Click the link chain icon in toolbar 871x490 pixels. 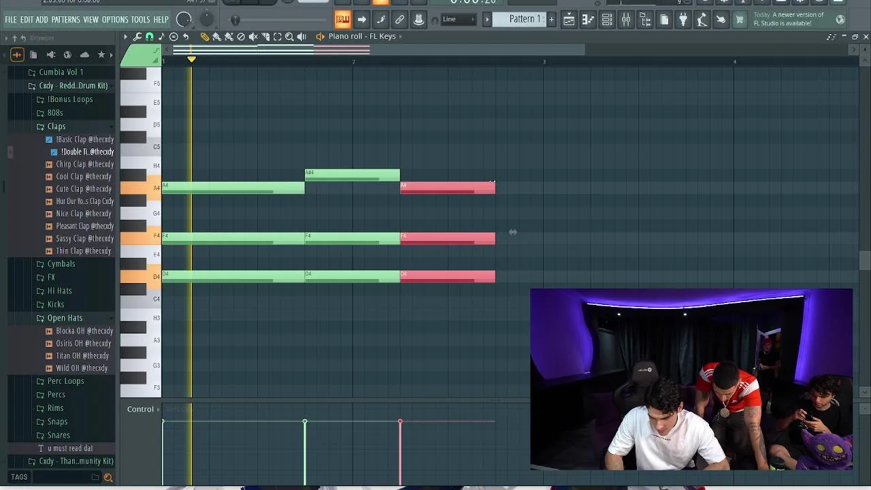(399, 19)
